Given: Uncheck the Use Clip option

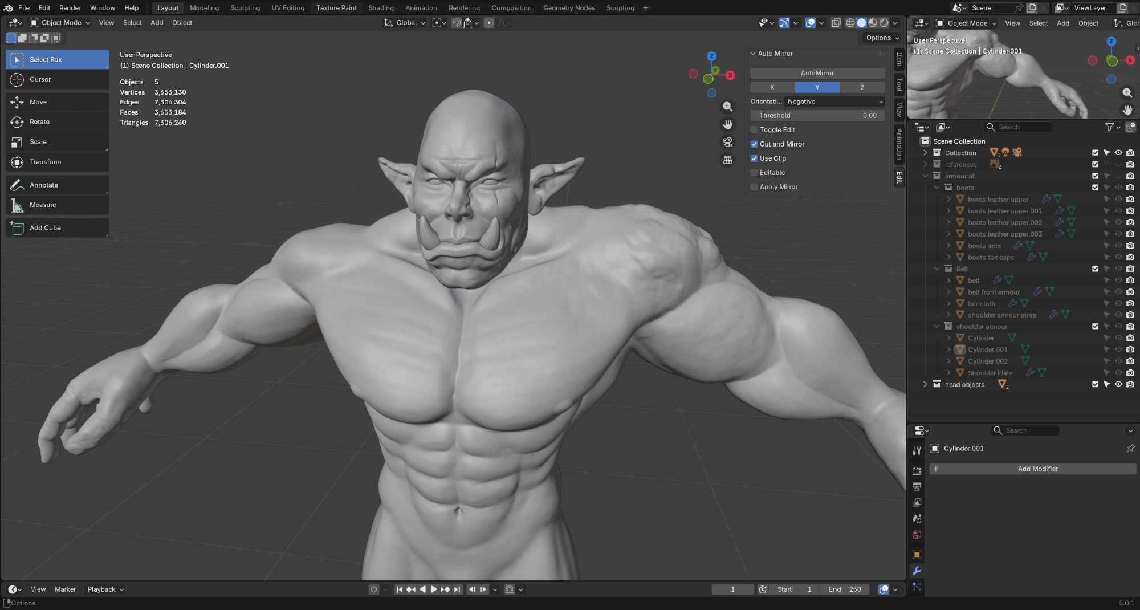Looking at the screenshot, I should tap(754, 158).
